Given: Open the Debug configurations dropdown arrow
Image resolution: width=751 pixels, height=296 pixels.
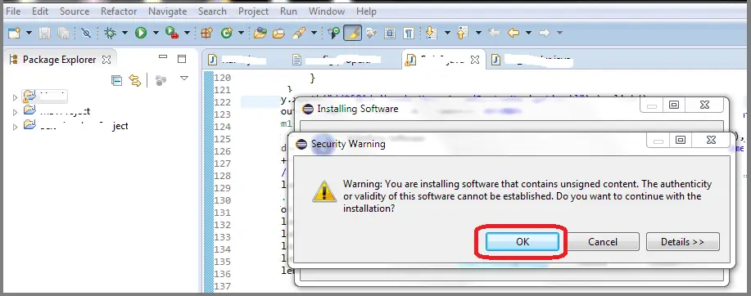Looking at the screenshot, I should 124,33.
